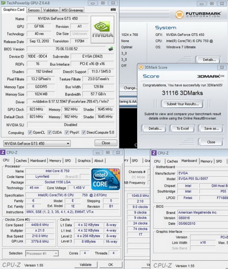Screen dimensions: 228x269
Task: Open the Validation tab in GPU-Z
Action: (x=51, y=10)
